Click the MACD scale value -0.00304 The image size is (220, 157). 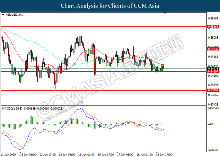213,150
